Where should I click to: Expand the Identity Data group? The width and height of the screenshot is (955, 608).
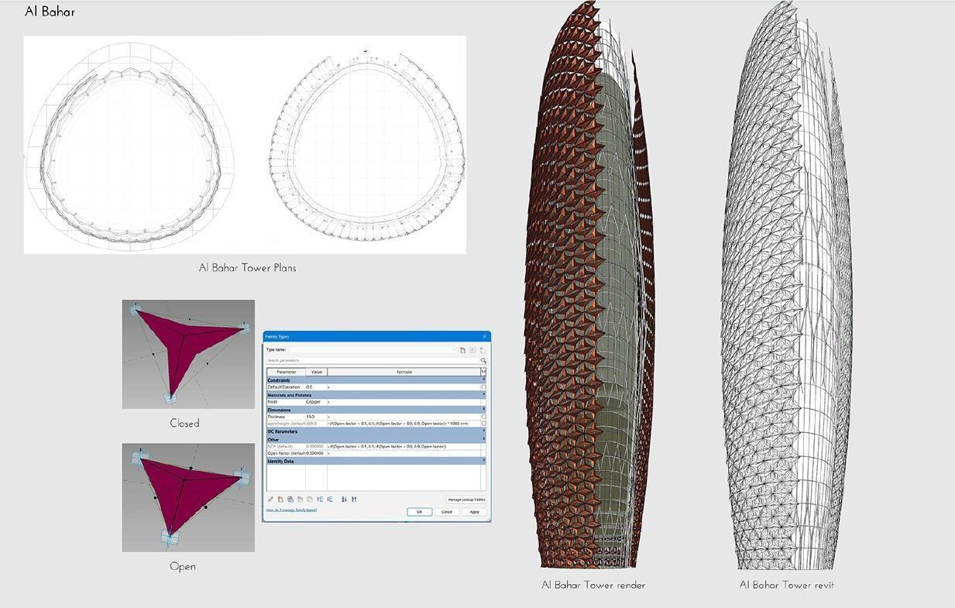pyautogui.click(x=483, y=460)
